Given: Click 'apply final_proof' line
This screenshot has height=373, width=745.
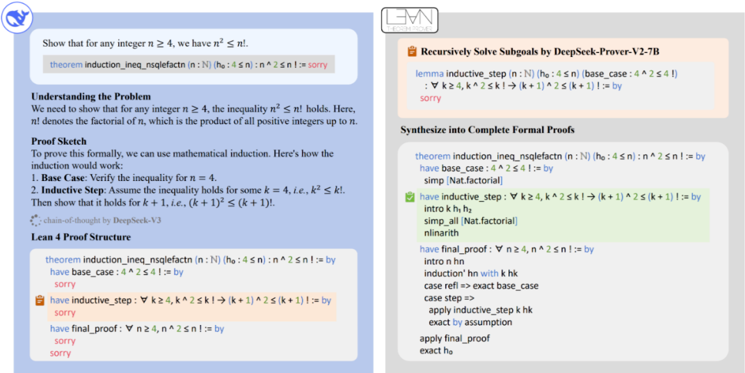Looking at the screenshot, I should pos(455,339).
